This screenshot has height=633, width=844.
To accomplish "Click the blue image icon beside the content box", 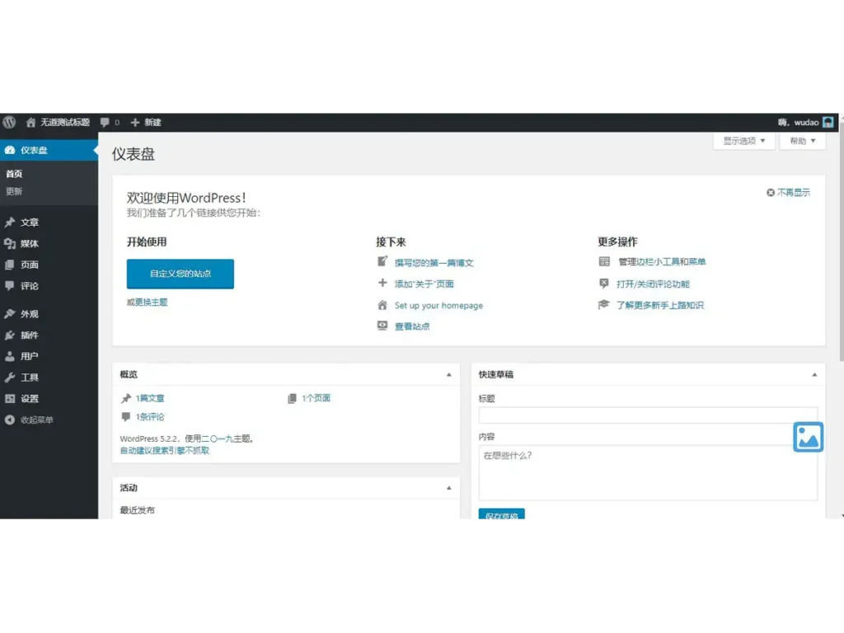I will [808, 437].
